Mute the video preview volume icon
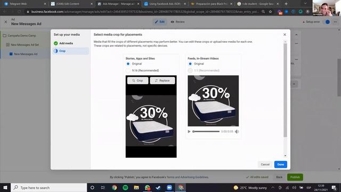 (237, 132)
